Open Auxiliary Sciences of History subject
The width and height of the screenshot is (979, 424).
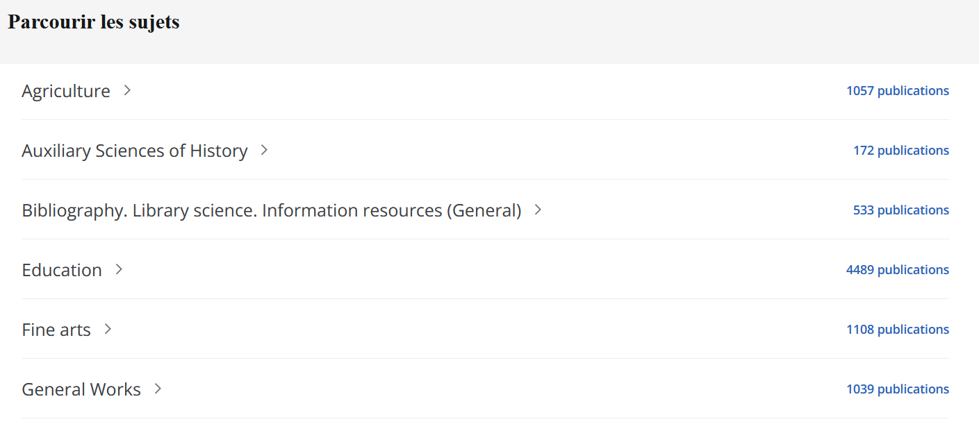click(x=135, y=151)
